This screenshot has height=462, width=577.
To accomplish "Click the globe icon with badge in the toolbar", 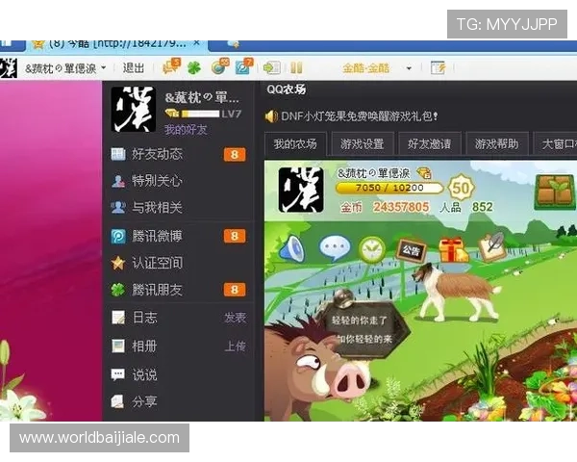I will pos(219,66).
